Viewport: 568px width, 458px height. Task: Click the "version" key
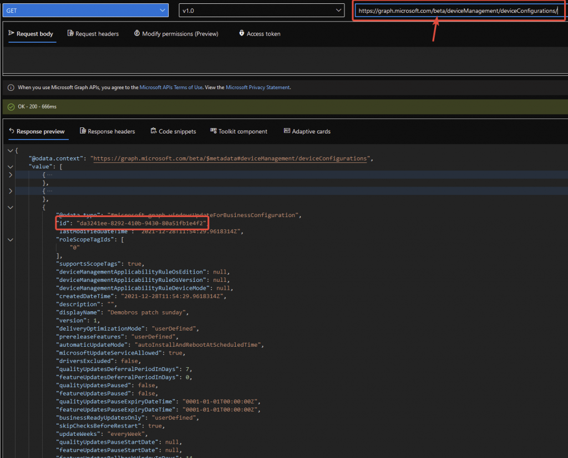click(x=72, y=321)
